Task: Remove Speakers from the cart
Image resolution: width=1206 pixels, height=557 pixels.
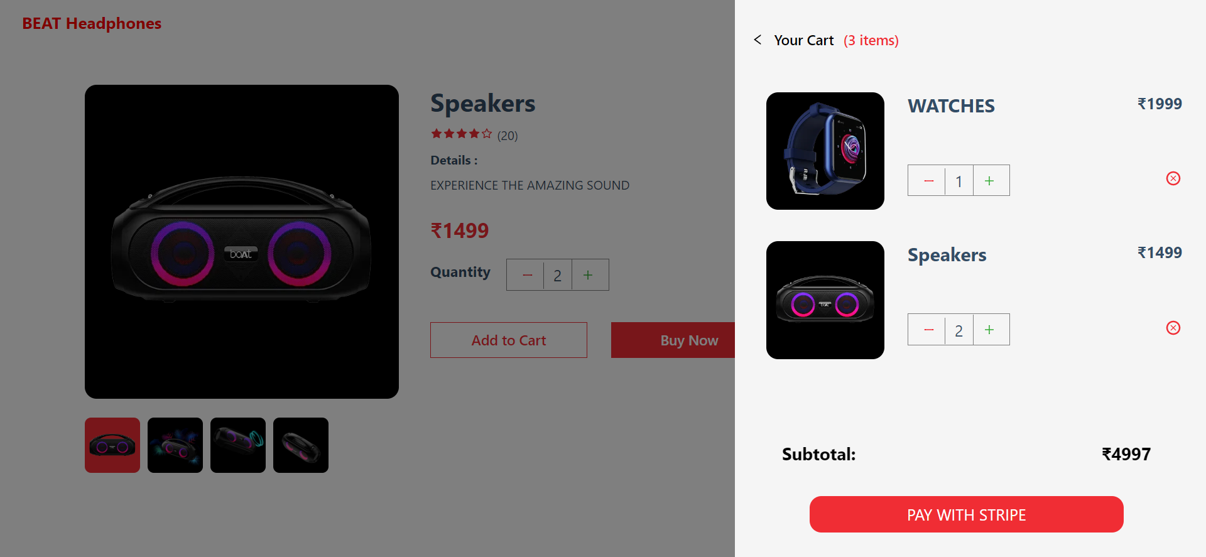Action: (1173, 327)
